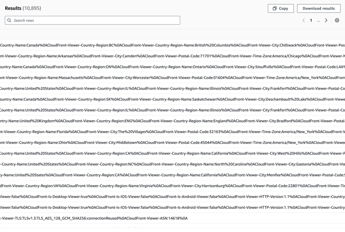The image size is (345, 232).
Task: Select the row with city Worcester, Massachusetts
Action: pos(172,77)
